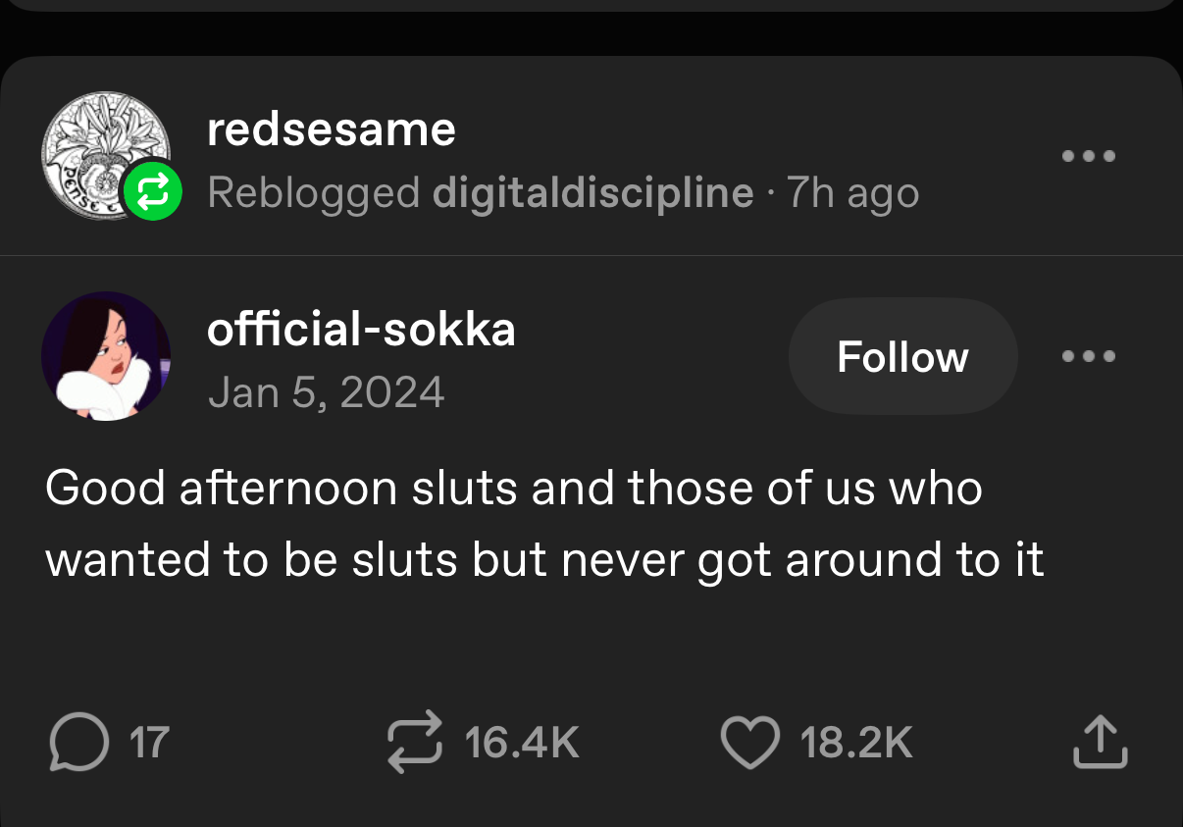Follow official-sokka with the Follow button
Screen dimensions: 1183x827
click(x=902, y=356)
